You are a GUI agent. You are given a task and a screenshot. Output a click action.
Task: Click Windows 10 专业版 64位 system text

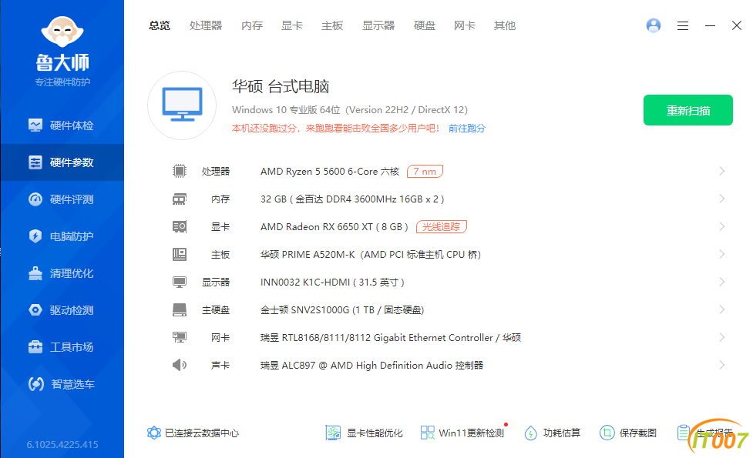[x=350, y=110]
